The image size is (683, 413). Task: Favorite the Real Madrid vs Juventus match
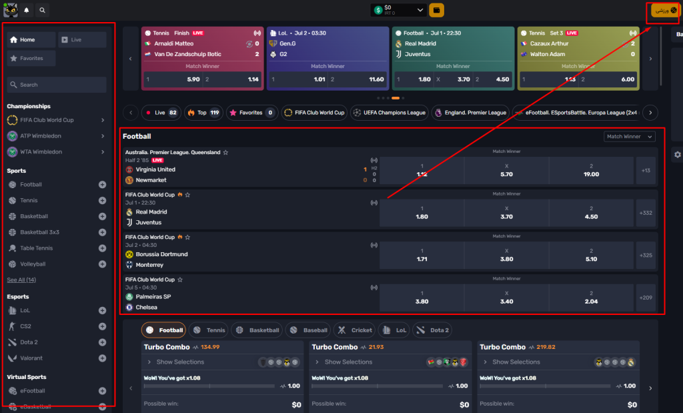(x=187, y=195)
